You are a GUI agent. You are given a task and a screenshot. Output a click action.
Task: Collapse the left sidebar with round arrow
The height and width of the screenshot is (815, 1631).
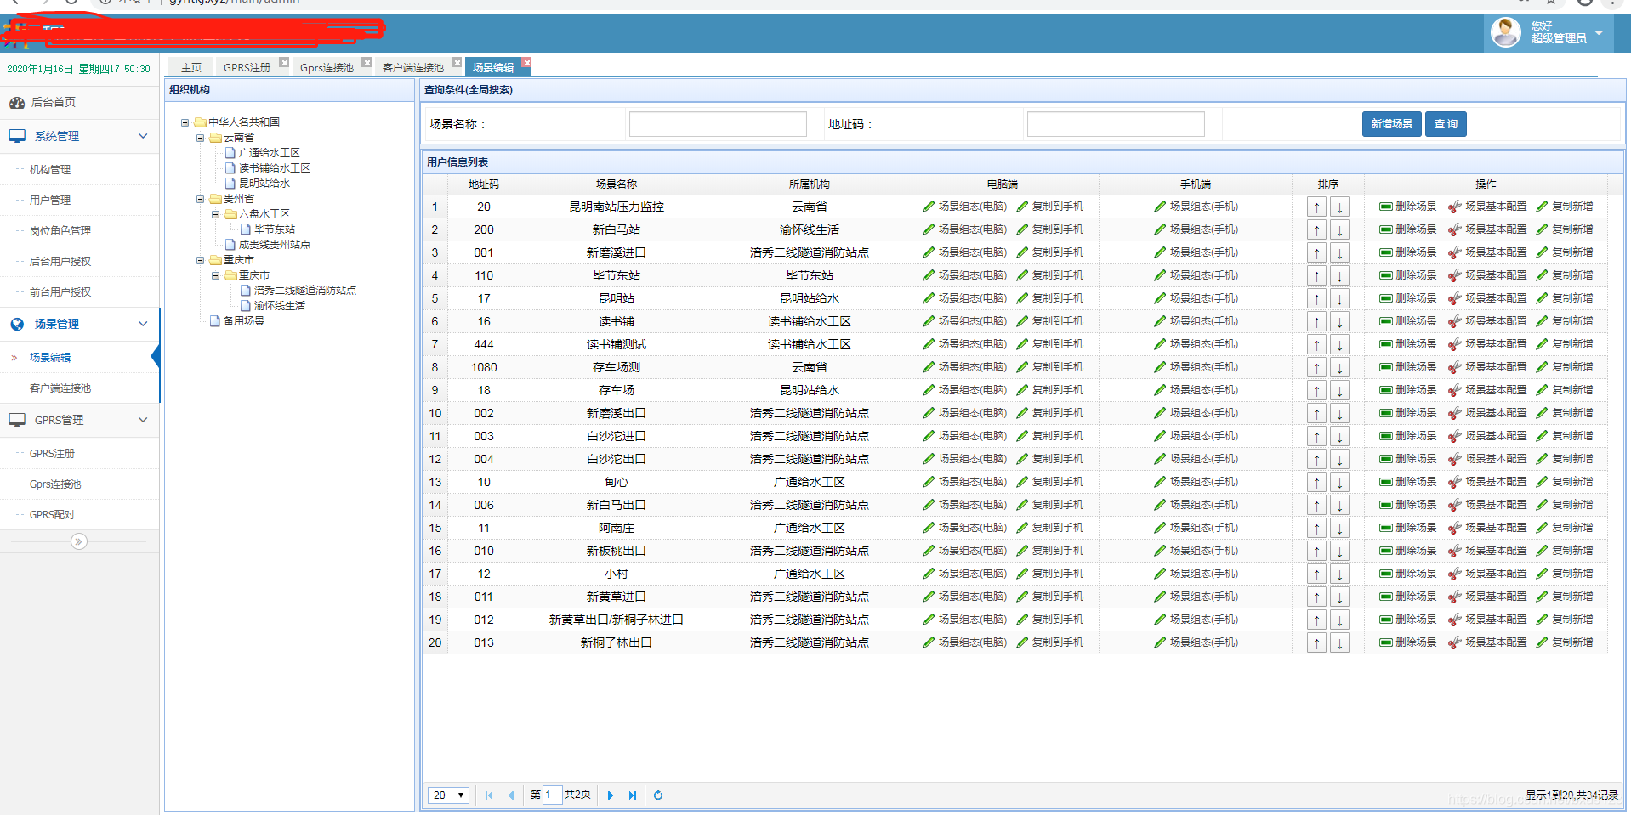click(x=79, y=541)
